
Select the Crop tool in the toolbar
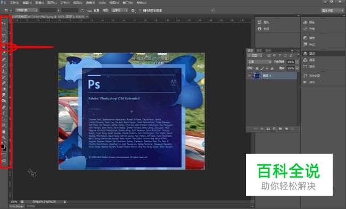pyautogui.click(x=4, y=47)
